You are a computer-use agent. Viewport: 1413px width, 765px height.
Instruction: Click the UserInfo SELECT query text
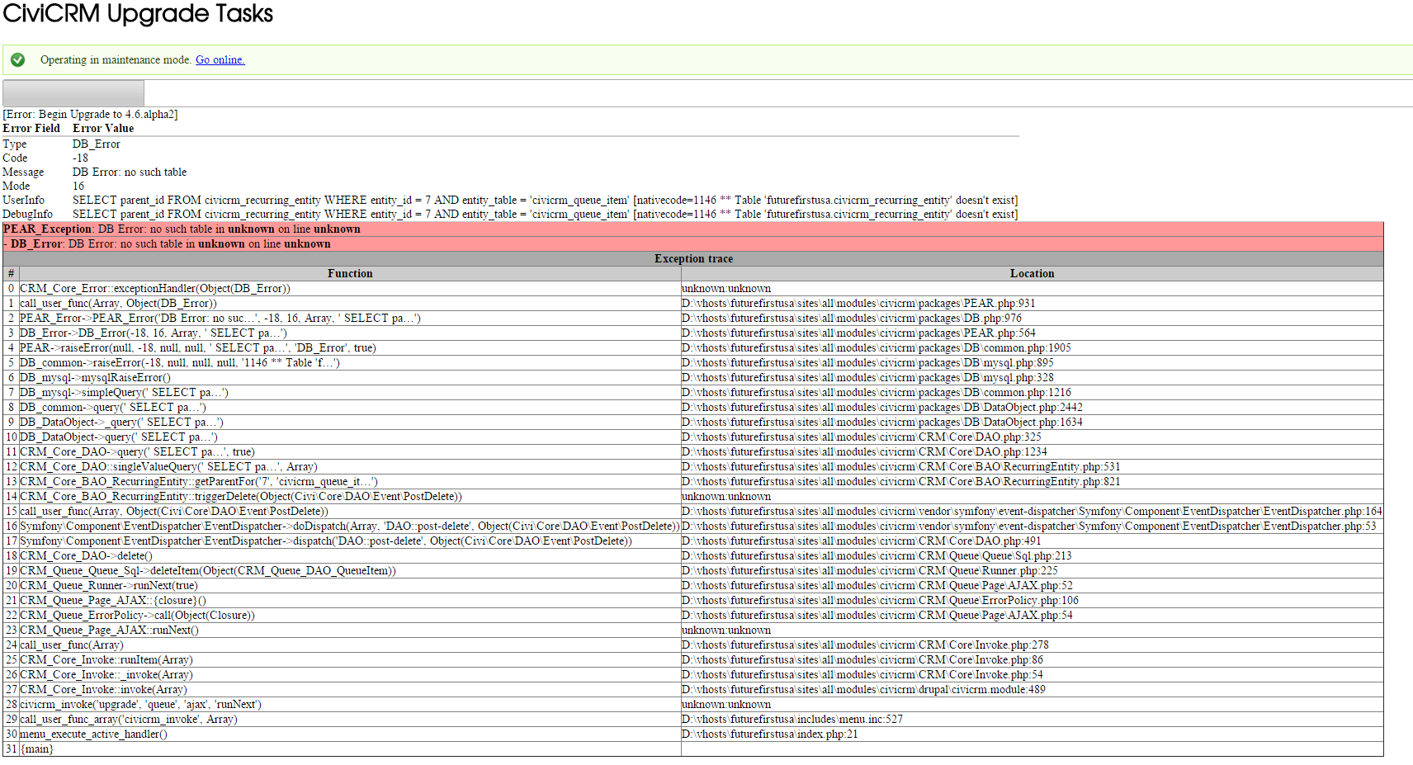point(545,201)
